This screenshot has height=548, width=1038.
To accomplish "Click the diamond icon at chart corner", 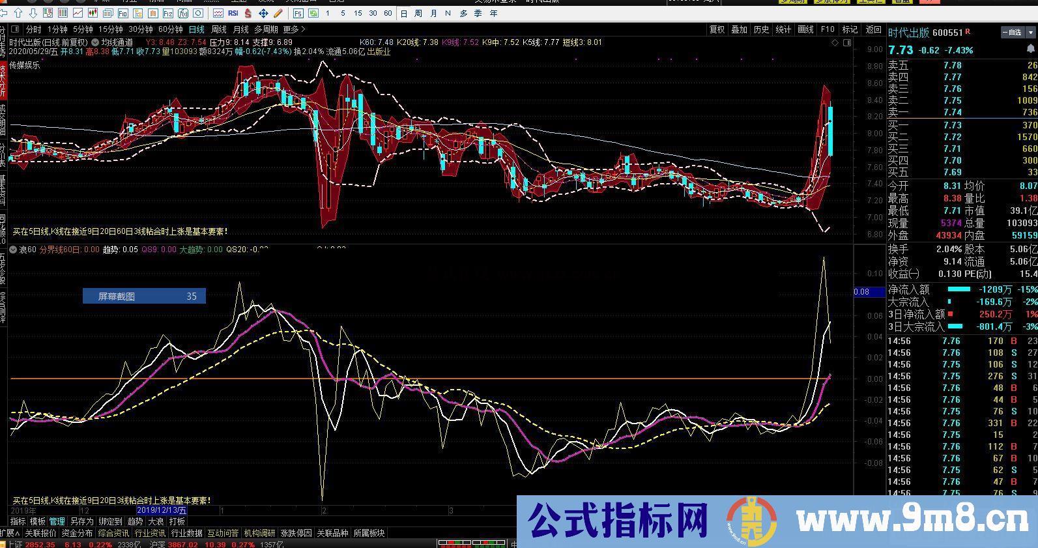I will (835, 42).
